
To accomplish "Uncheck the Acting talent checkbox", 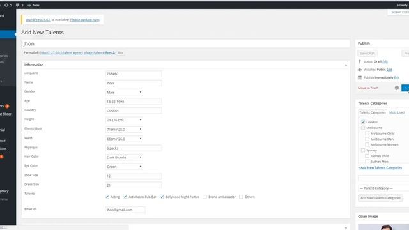I will click(x=107, y=197).
